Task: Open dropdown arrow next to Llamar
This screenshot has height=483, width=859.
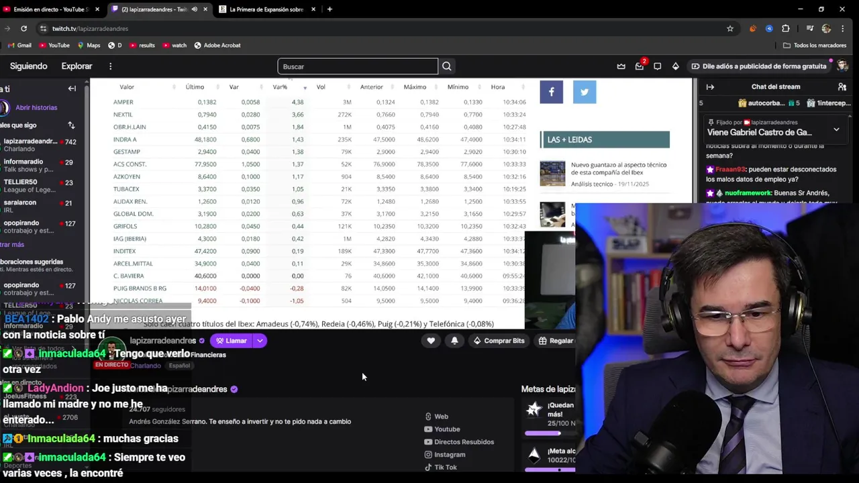Action: (260, 341)
